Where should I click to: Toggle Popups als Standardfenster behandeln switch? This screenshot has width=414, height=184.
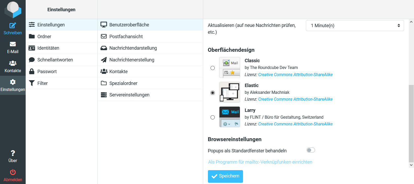(x=311, y=150)
